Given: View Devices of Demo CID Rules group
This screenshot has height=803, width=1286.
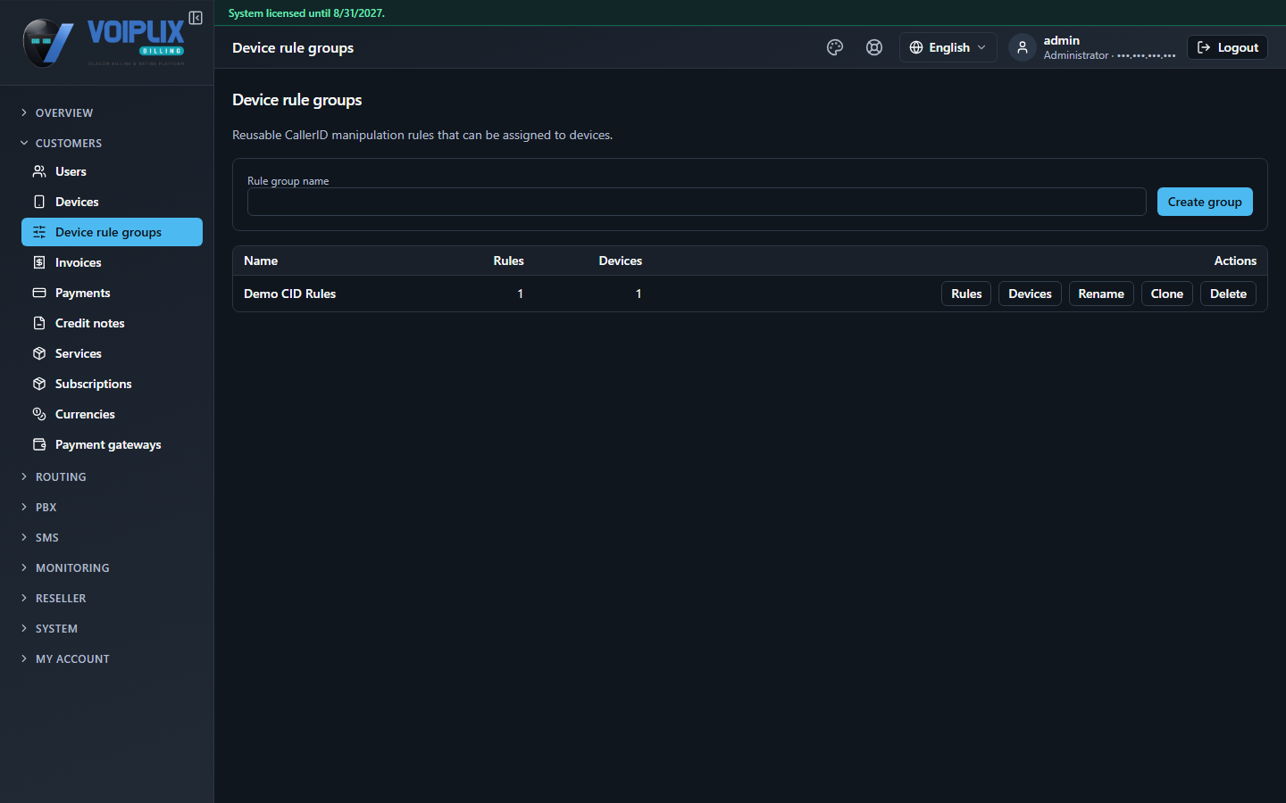Looking at the screenshot, I should 1030,294.
